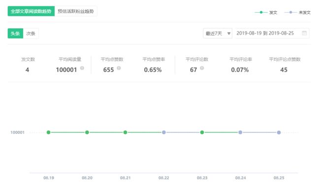Switch to 全部文章阅读数趋势 tab
The width and height of the screenshot is (320, 187).
click(31, 11)
